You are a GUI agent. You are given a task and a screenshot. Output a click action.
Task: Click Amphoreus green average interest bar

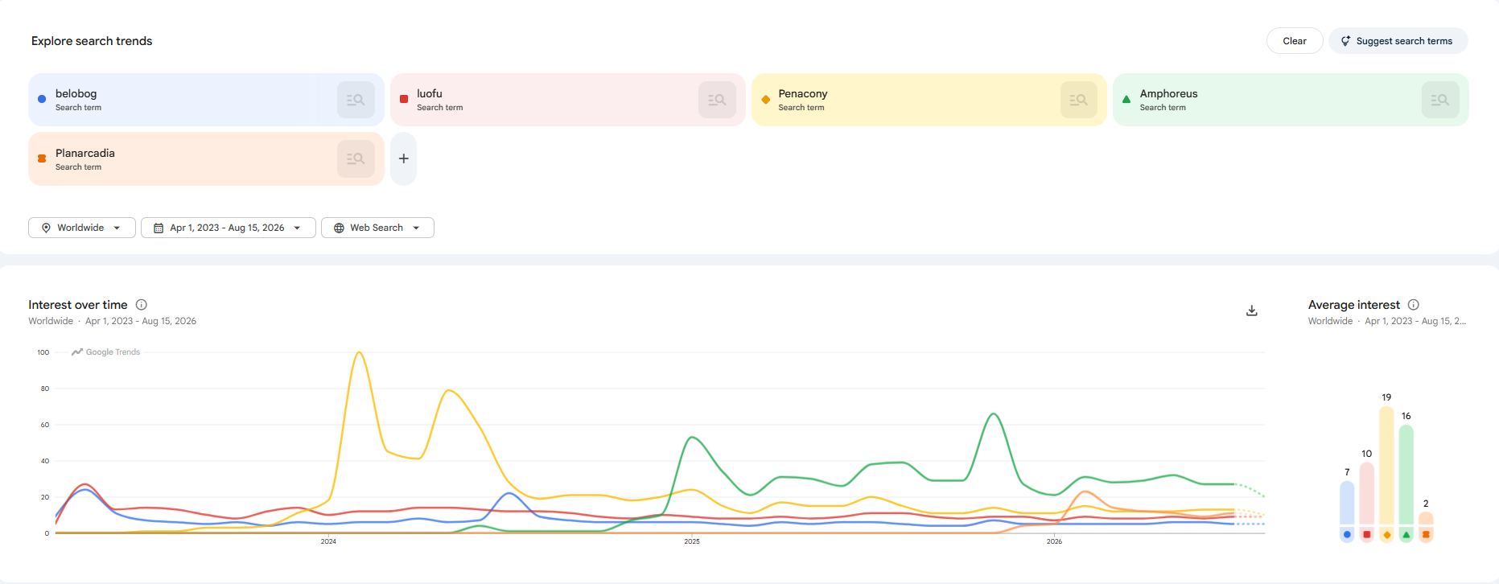(x=1406, y=476)
